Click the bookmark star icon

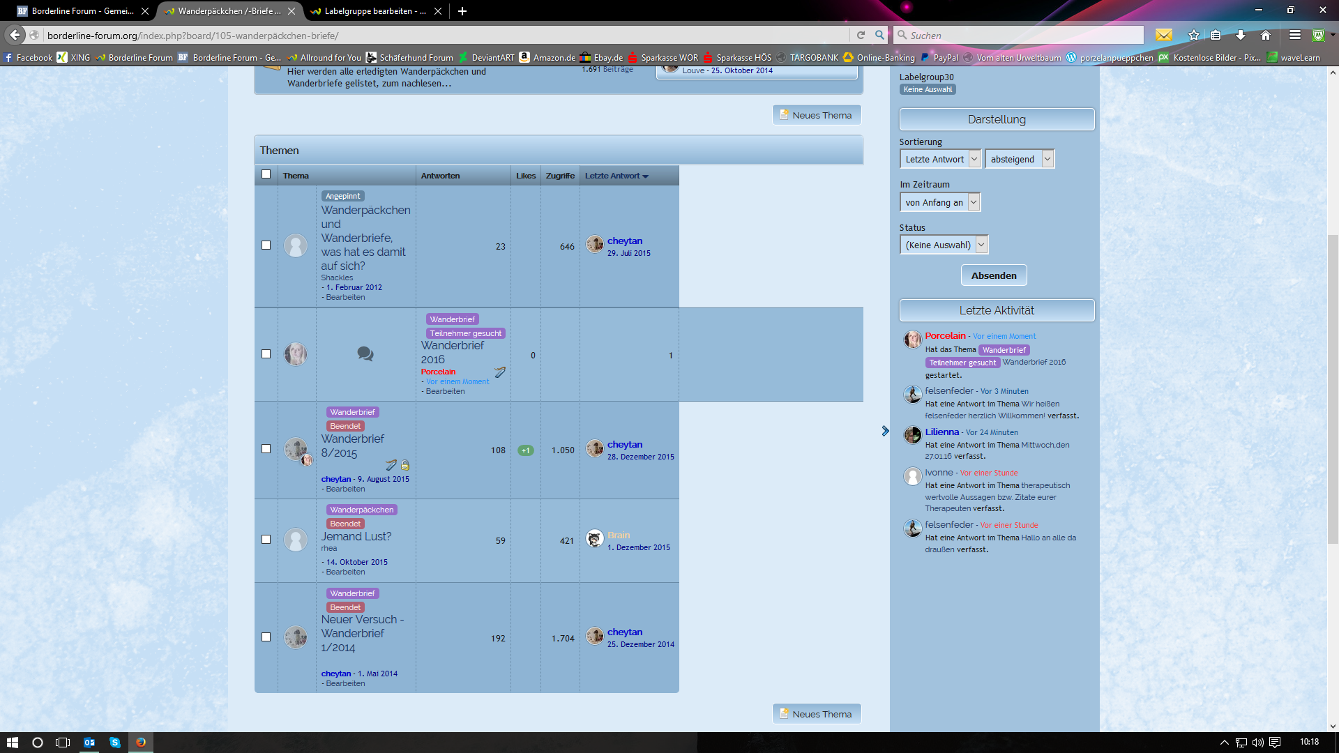point(1193,36)
